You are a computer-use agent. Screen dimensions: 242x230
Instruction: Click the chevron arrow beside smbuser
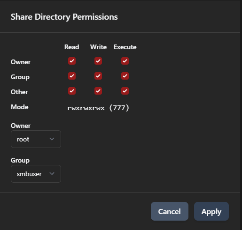point(52,174)
